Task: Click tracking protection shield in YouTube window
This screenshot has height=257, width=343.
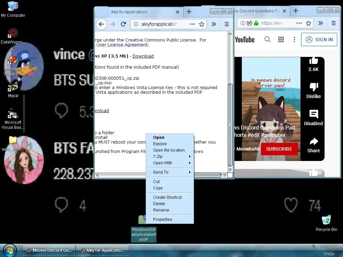Action: 249,23
